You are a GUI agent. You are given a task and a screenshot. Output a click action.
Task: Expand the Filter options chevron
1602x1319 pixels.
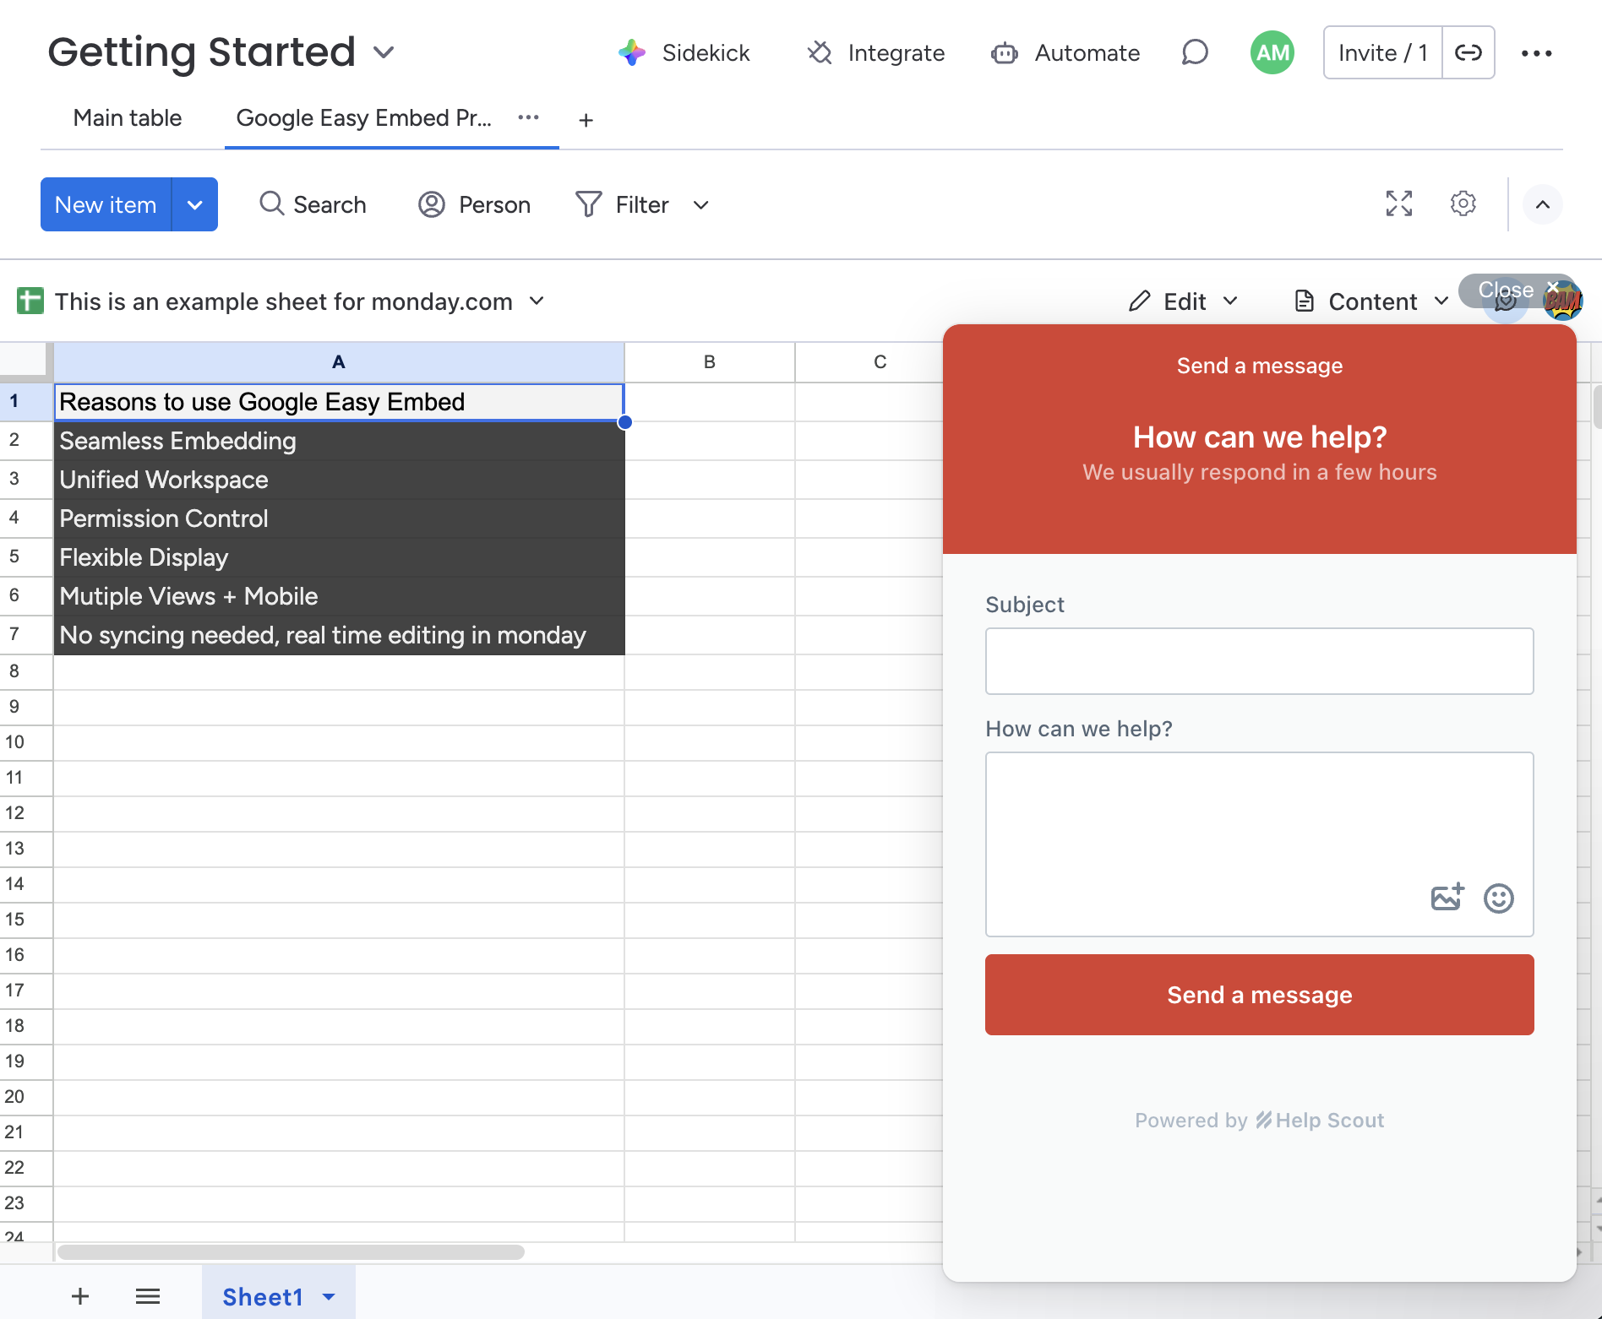click(700, 205)
